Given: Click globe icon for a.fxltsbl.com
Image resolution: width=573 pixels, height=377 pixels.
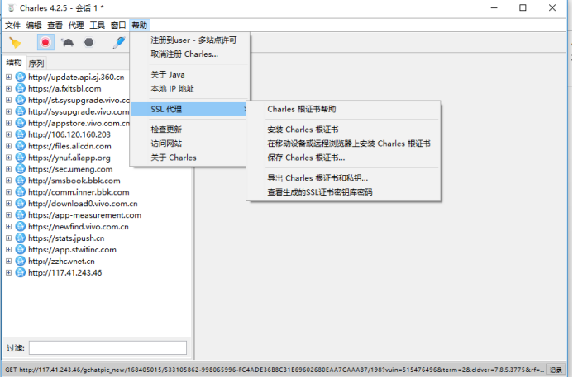Looking at the screenshot, I should click(21, 88).
